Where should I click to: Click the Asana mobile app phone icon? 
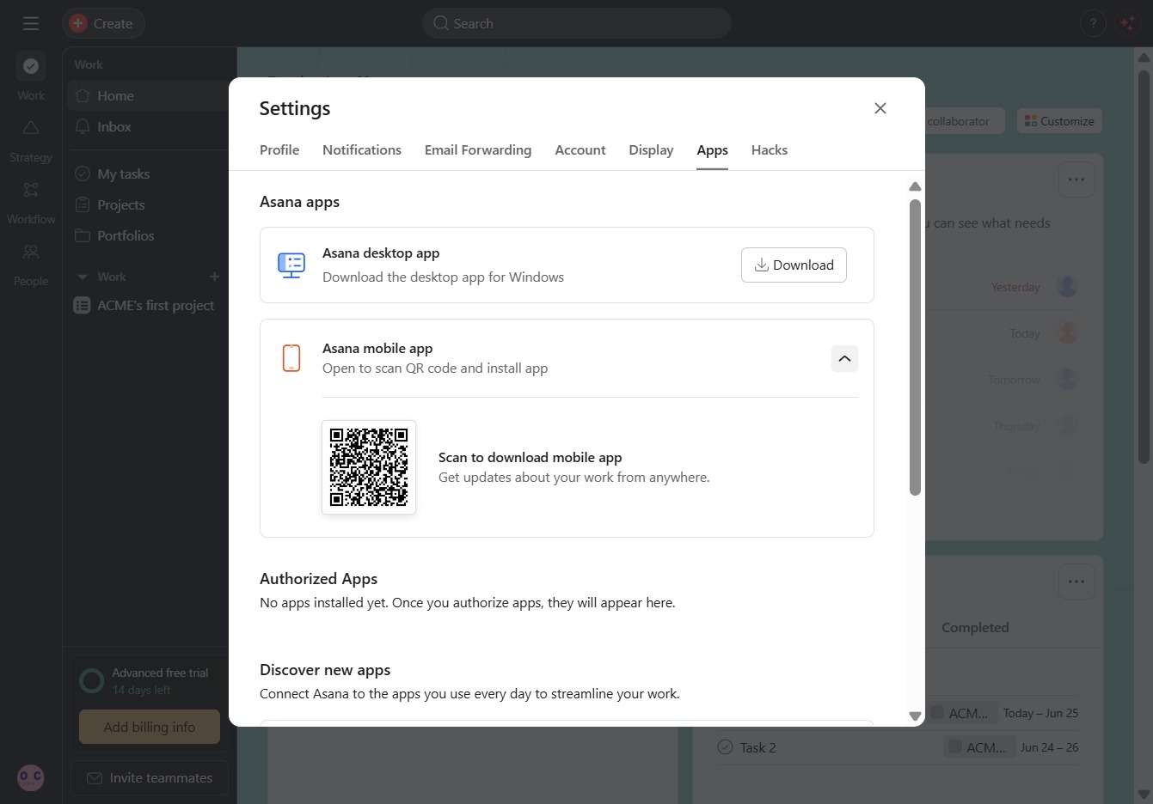click(x=291, y=357)
